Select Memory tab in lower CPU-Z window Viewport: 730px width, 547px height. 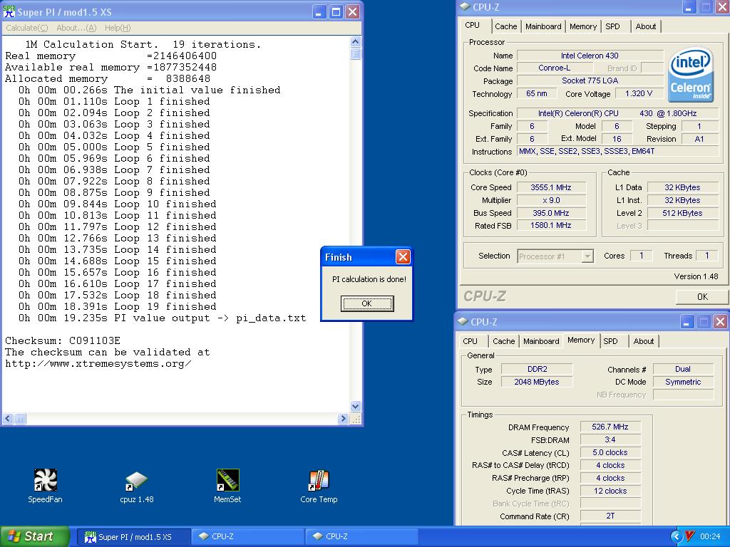point(581,340)
